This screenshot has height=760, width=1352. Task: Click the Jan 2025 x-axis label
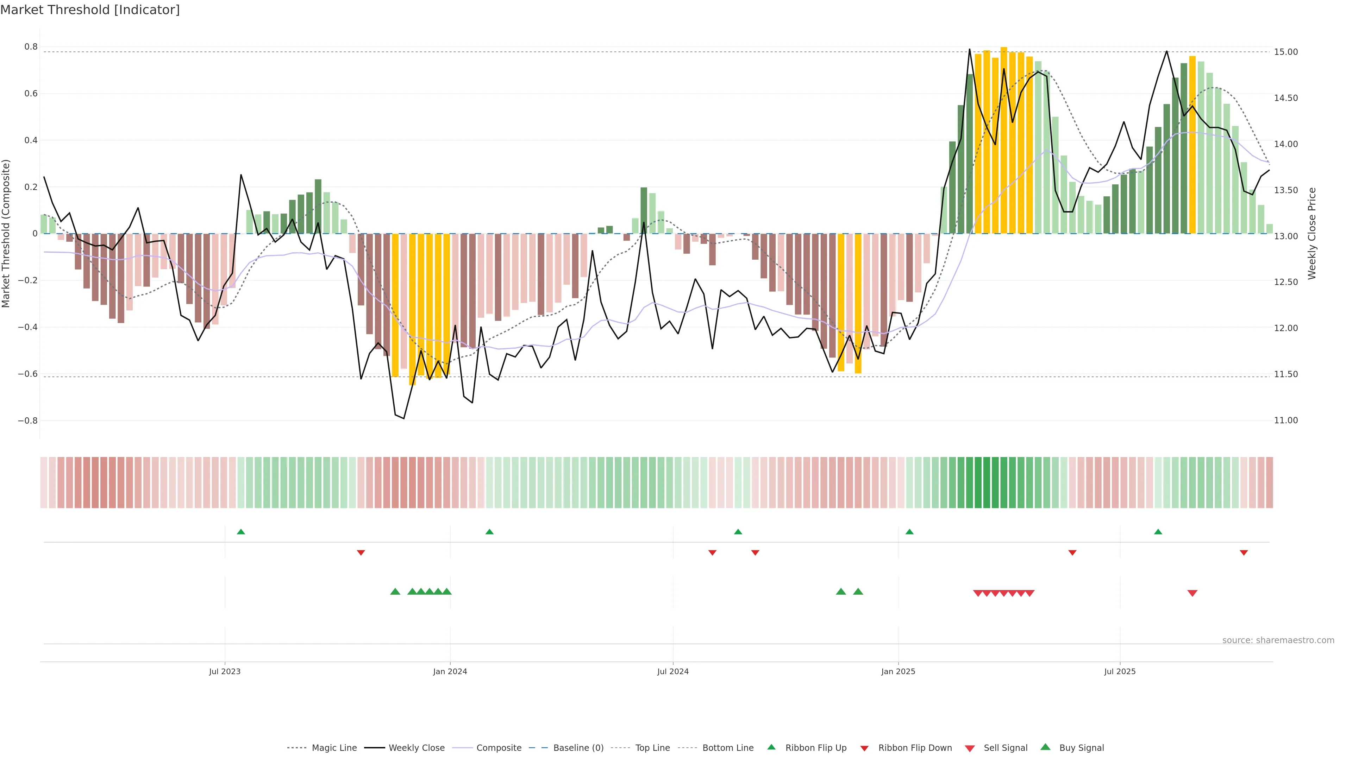click(898, 671)
